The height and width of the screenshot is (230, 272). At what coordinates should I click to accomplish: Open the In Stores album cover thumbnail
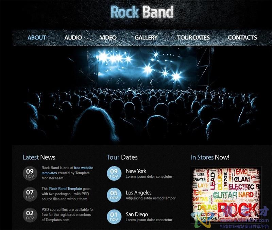pos(226,195)
